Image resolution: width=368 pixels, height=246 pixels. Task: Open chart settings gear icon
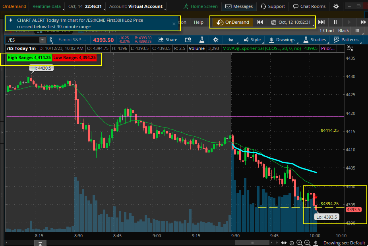coord(215,40)
